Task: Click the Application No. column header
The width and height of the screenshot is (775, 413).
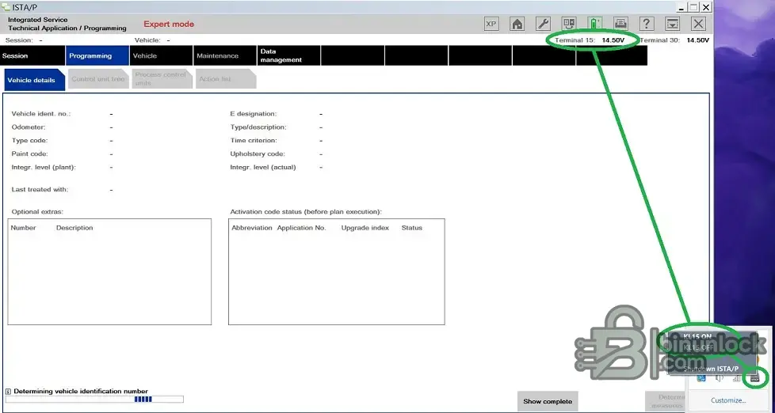Action: click(x=301, y=228)
